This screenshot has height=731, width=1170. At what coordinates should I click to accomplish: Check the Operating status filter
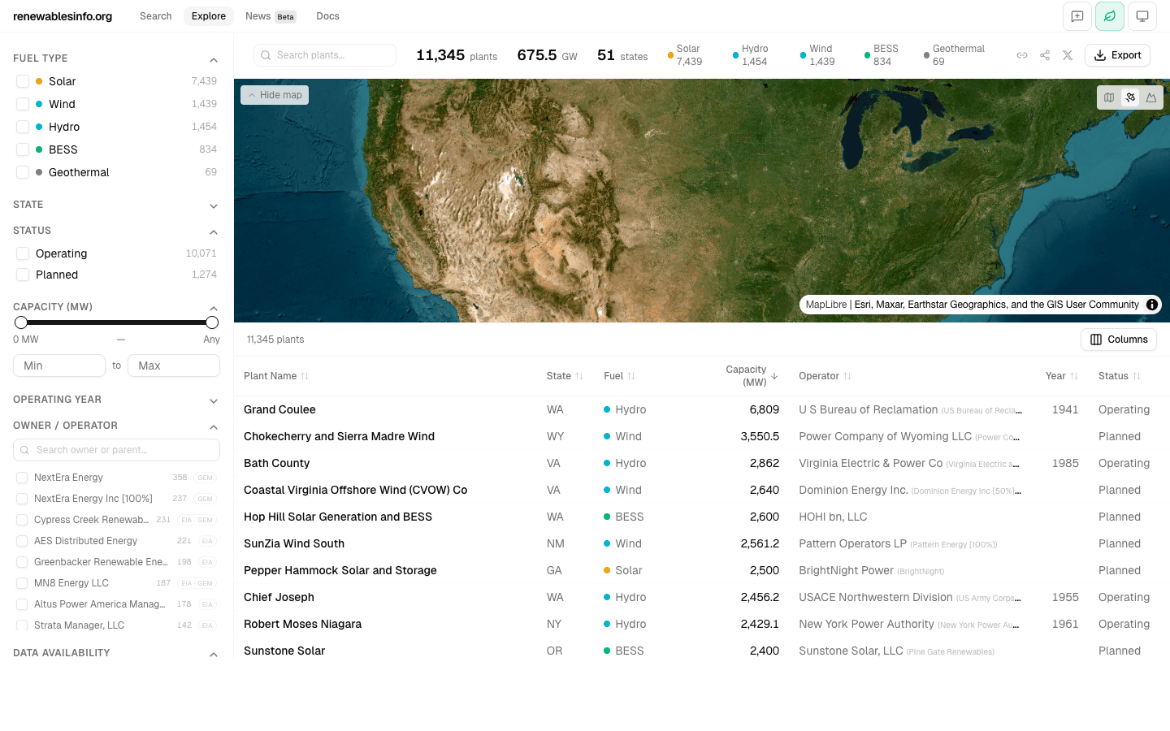(23, 253)
